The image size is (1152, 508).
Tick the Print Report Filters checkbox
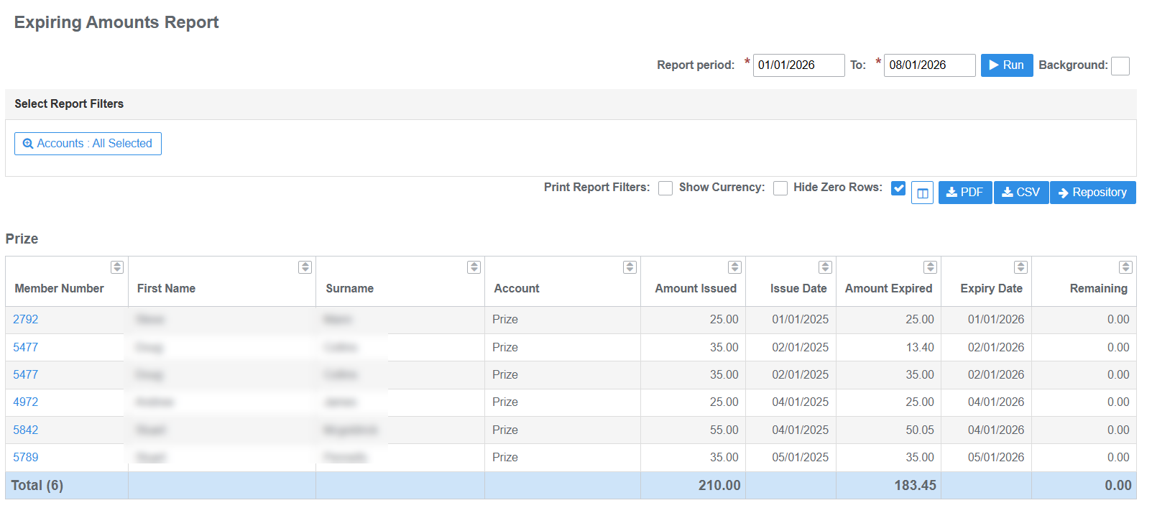coord(665,188)
